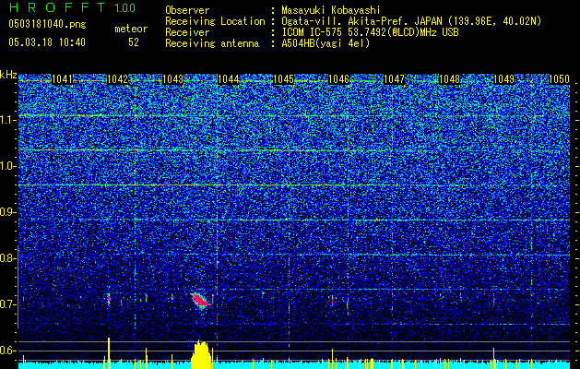Click the "Observer" field label

click(187, 10)
